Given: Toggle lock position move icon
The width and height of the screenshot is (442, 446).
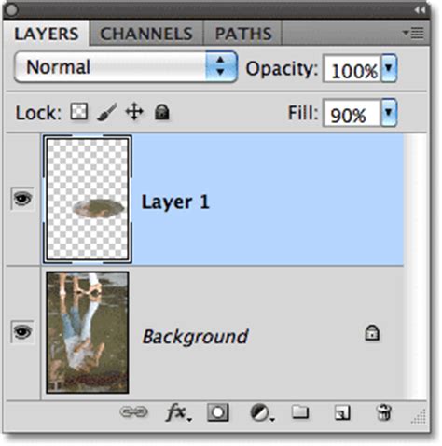Looking at the screenshot, I should (134, 112).
